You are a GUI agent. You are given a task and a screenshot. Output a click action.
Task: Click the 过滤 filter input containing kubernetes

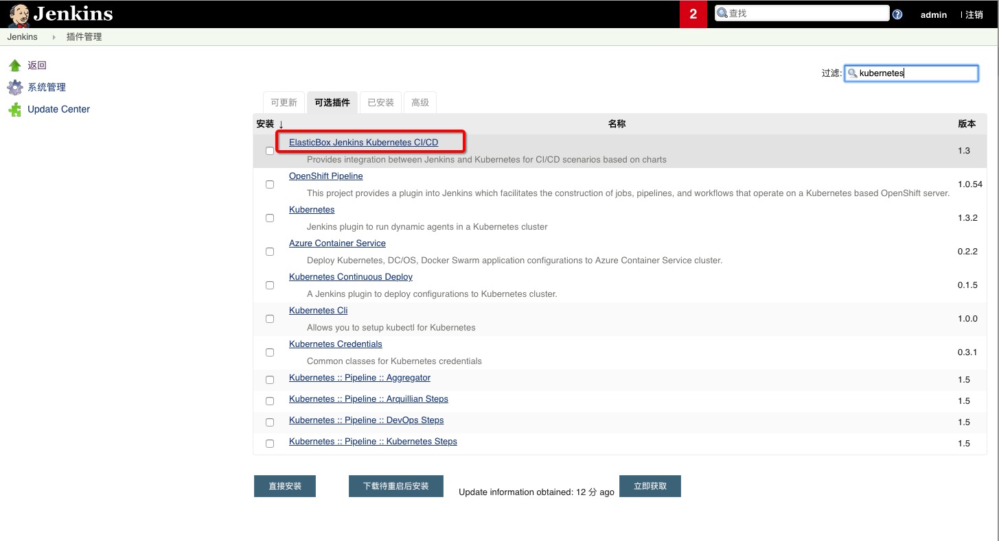[912, 73]
